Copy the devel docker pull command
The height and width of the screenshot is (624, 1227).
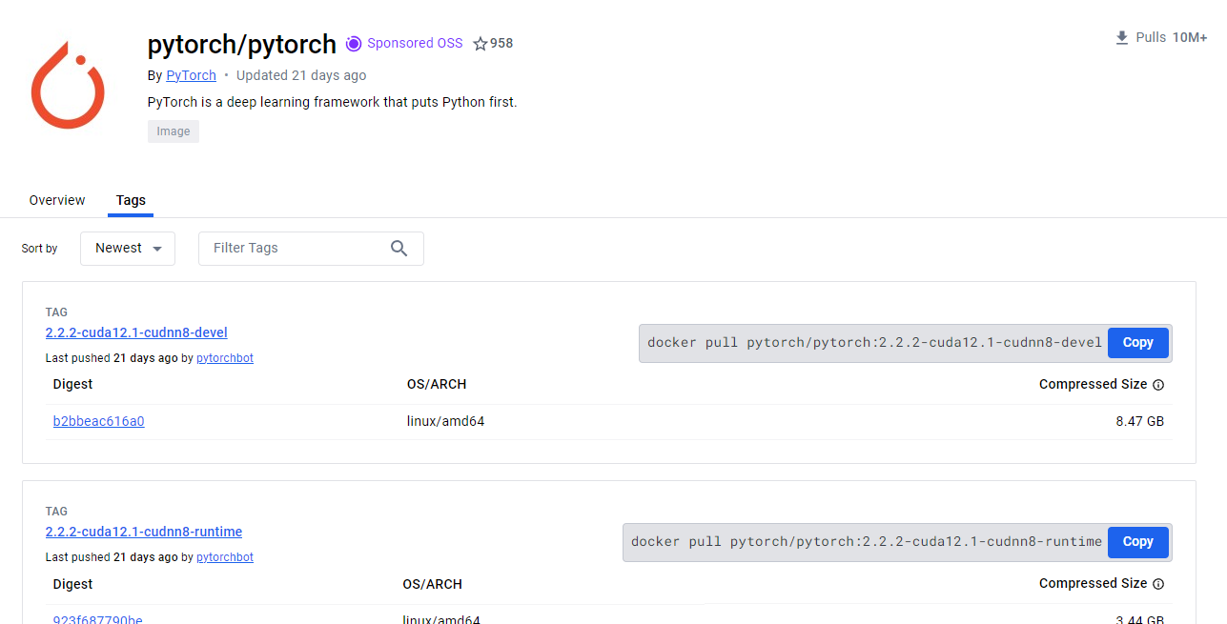click(1137, 342)
